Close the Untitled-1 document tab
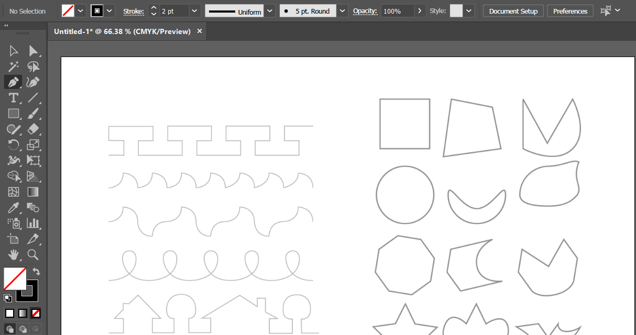Image resolution: width=636 pixels, height=335 pixels. coord(199,31)
